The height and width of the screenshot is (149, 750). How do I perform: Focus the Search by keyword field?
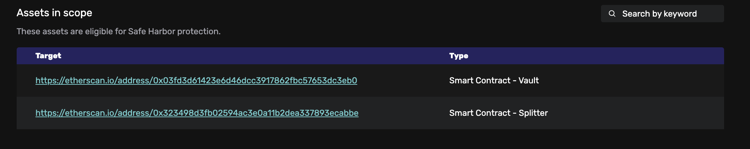[662, 14]
